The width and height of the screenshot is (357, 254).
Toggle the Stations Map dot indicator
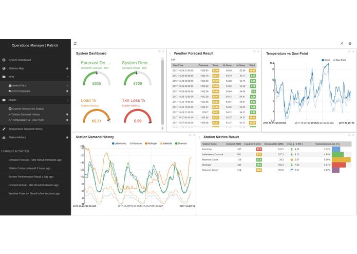pos(67,68)
